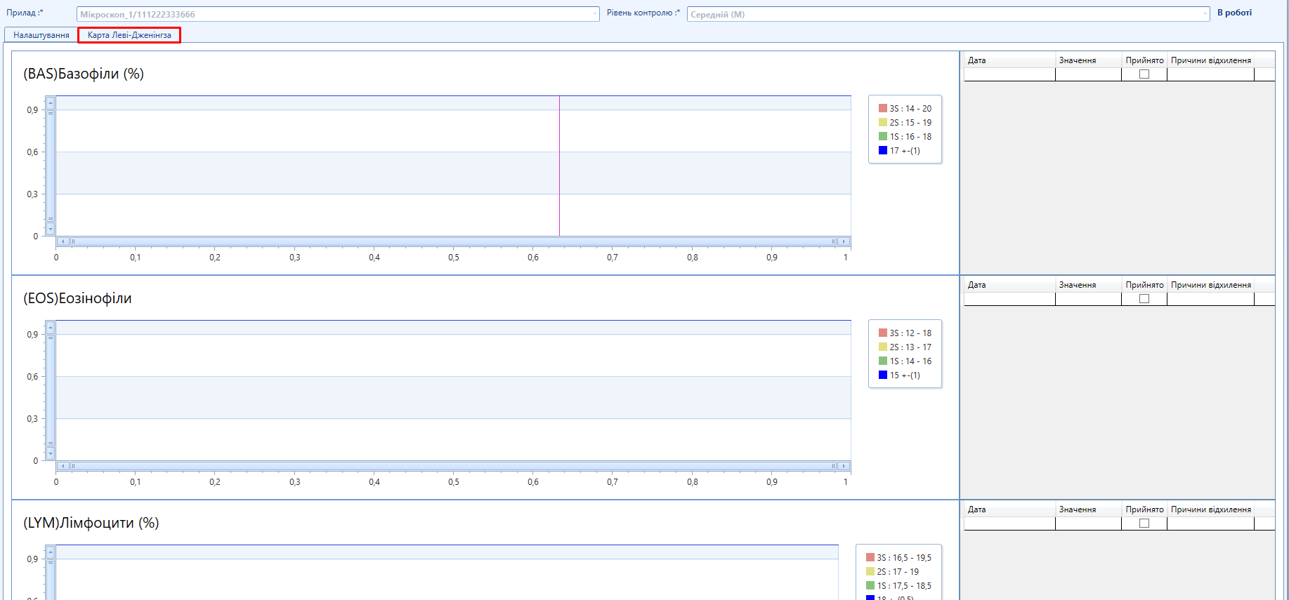
Task: Click the yellow 2S swatch in Базофіли legend
Action: tap(883, 122)
